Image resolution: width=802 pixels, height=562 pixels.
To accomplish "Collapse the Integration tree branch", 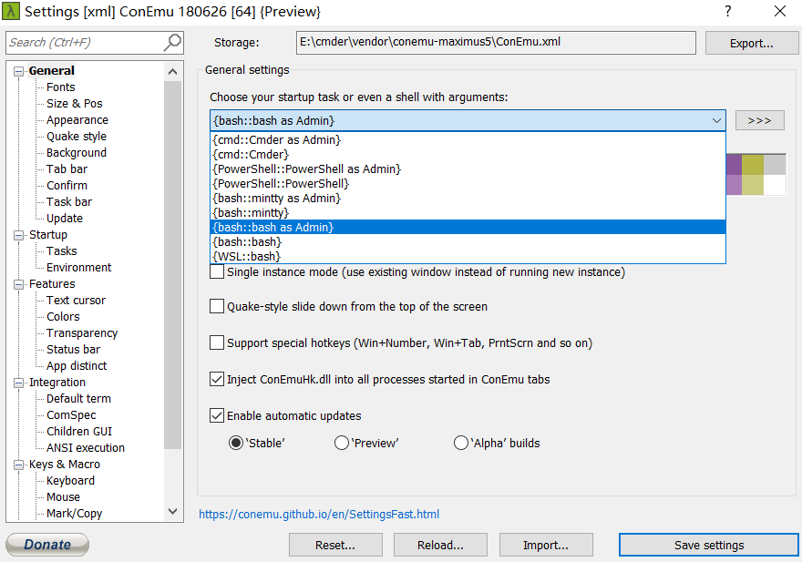I will click(20, 382).
